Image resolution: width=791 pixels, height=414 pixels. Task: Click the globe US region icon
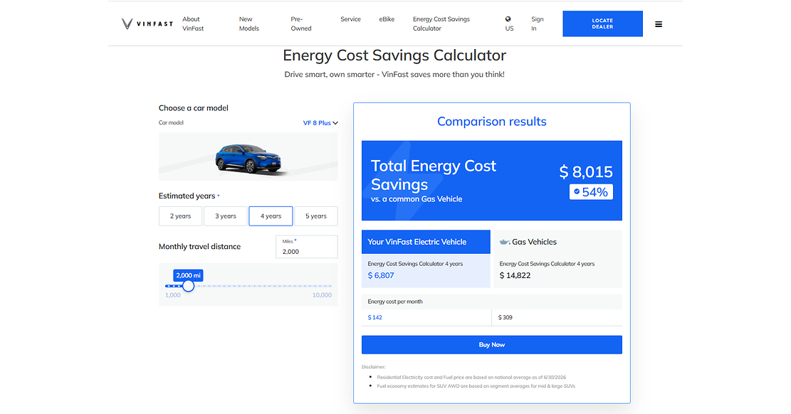[508, 19]
